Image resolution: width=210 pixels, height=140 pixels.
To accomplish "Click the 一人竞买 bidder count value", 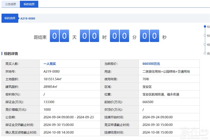I will pyautogui.click(x=49, y=64).
